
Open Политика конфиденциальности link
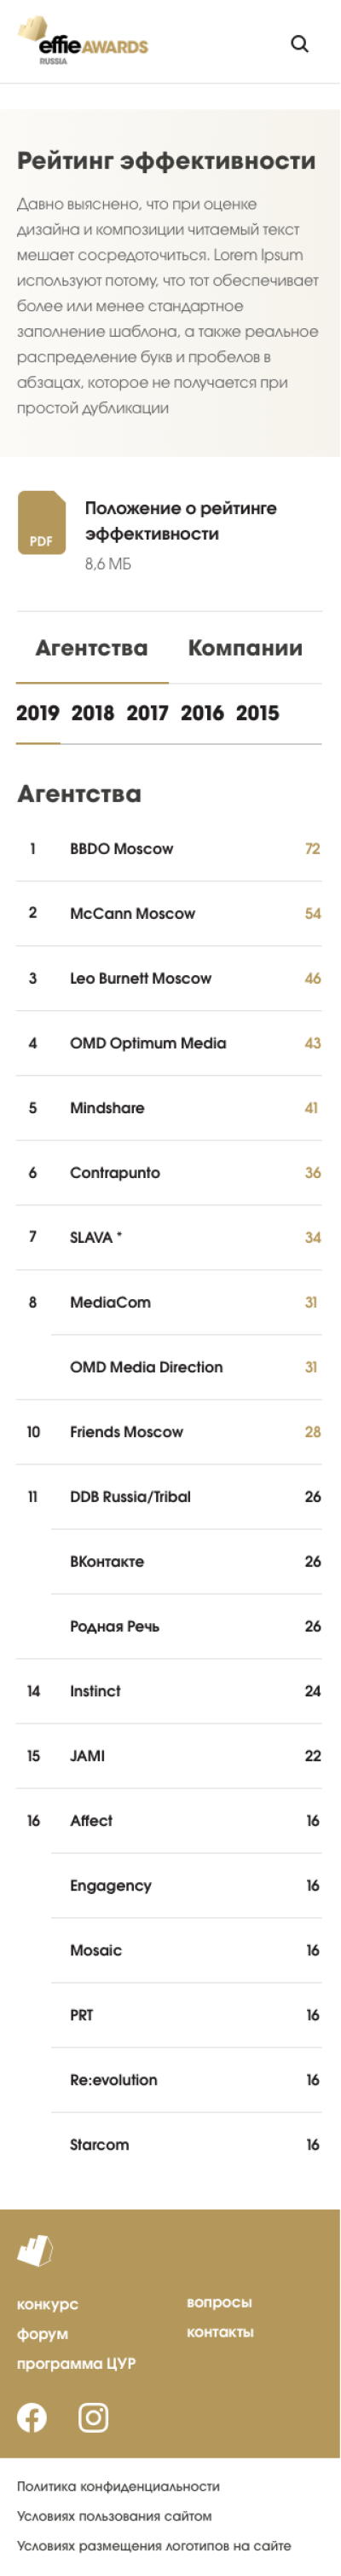point(118,2486)
